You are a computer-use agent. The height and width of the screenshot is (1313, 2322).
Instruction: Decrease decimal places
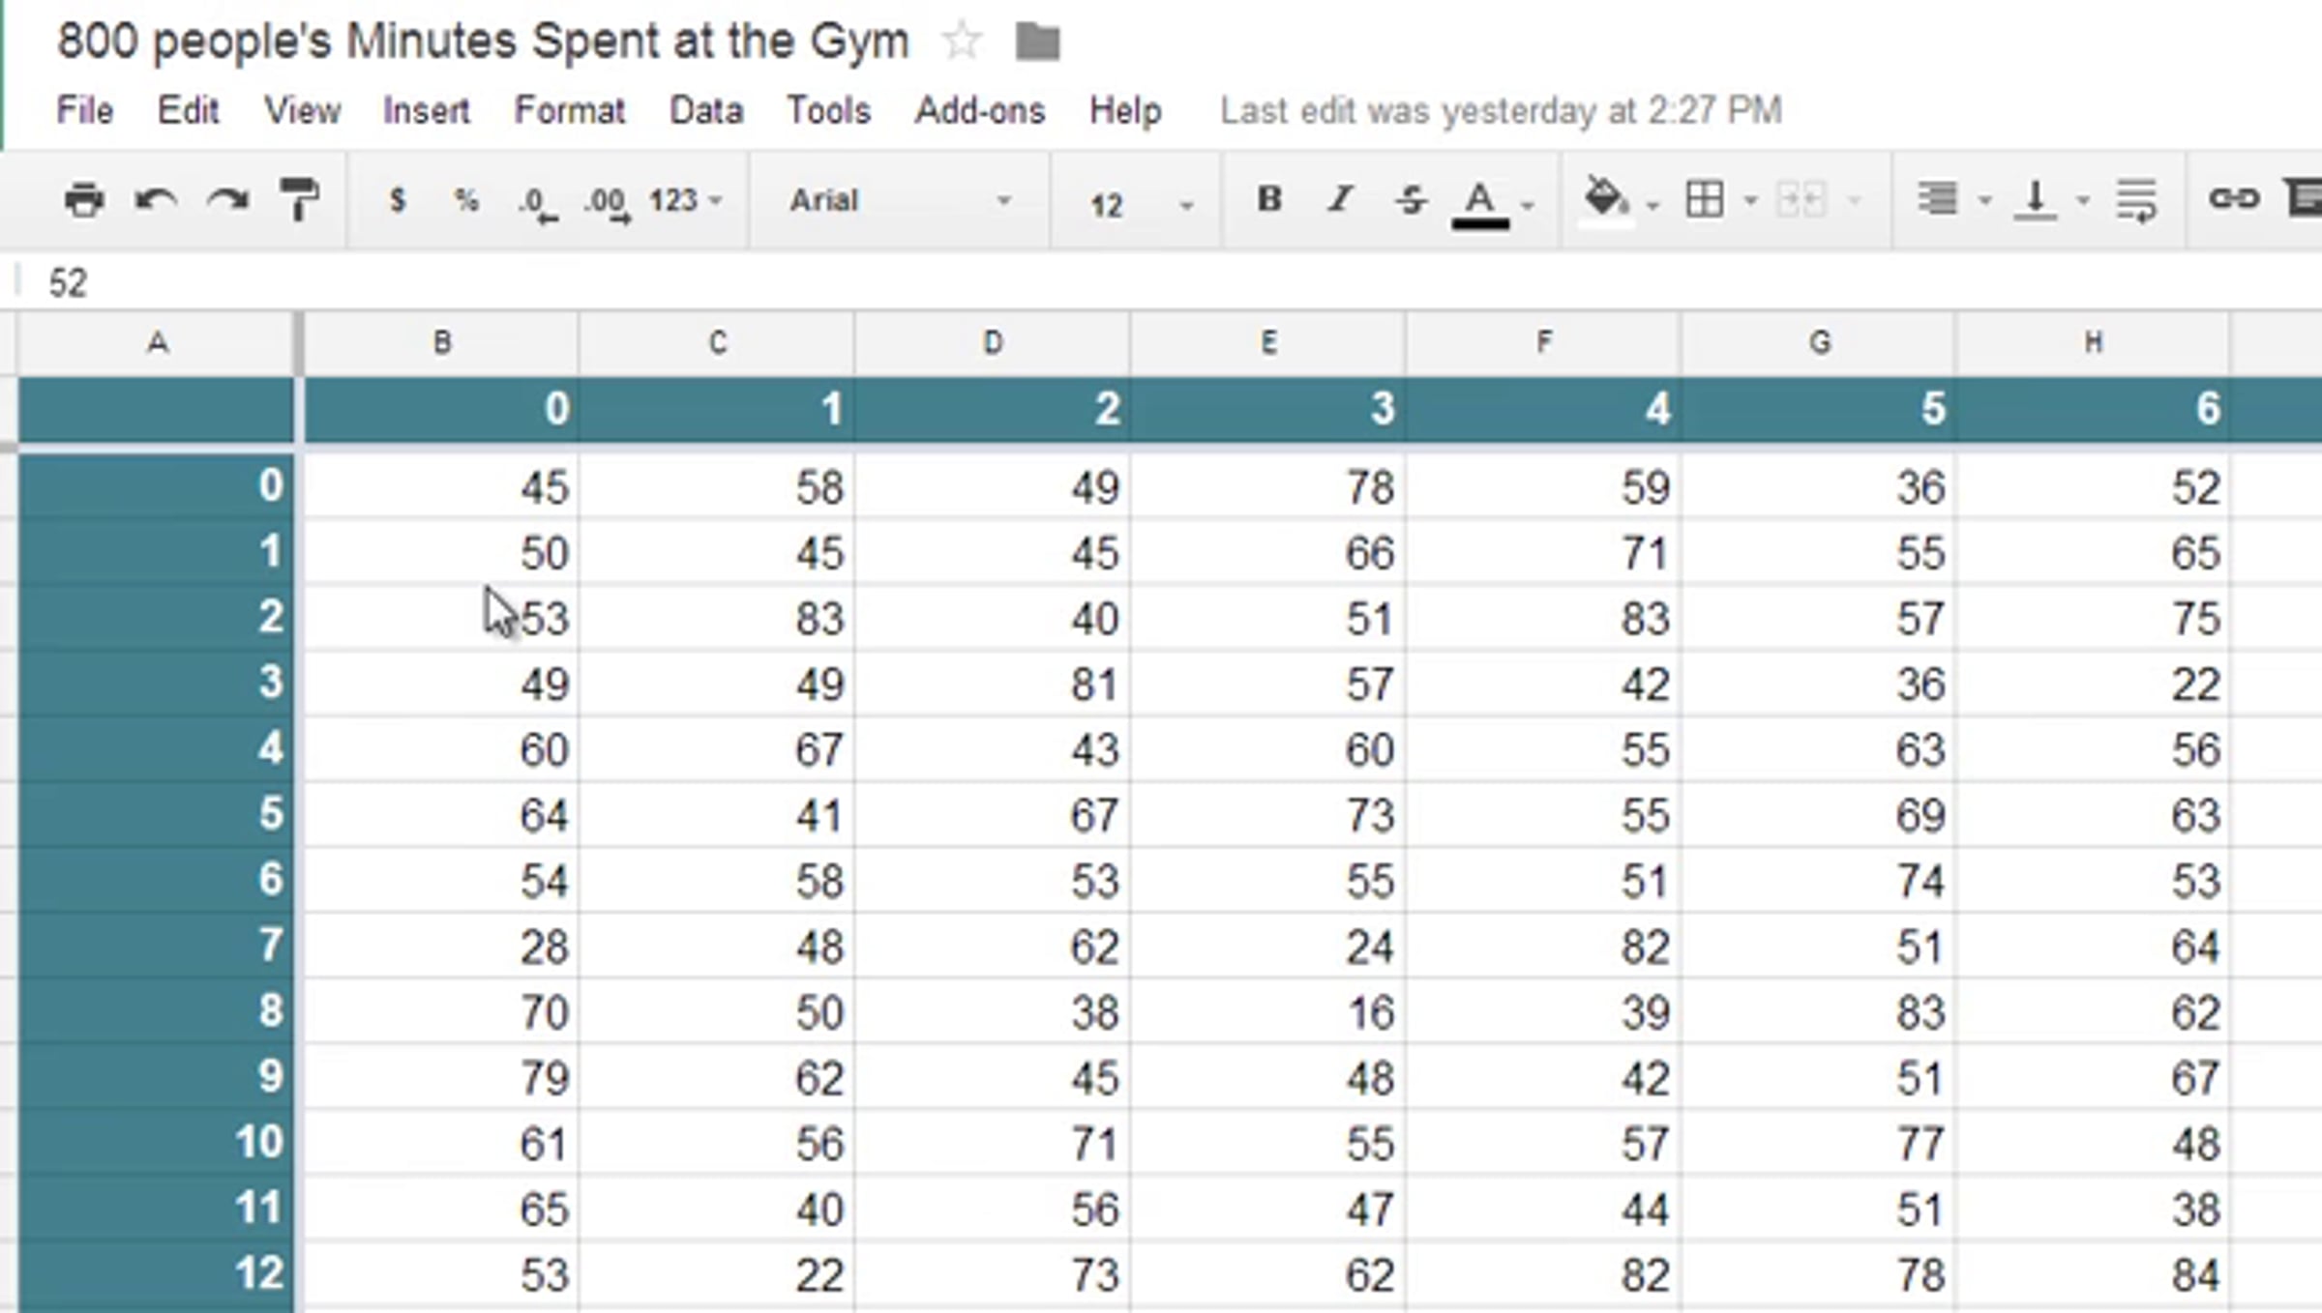pos(538,202)
